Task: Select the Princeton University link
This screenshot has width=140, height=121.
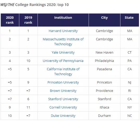Action: pyautogui.click(x=63, y=82)
